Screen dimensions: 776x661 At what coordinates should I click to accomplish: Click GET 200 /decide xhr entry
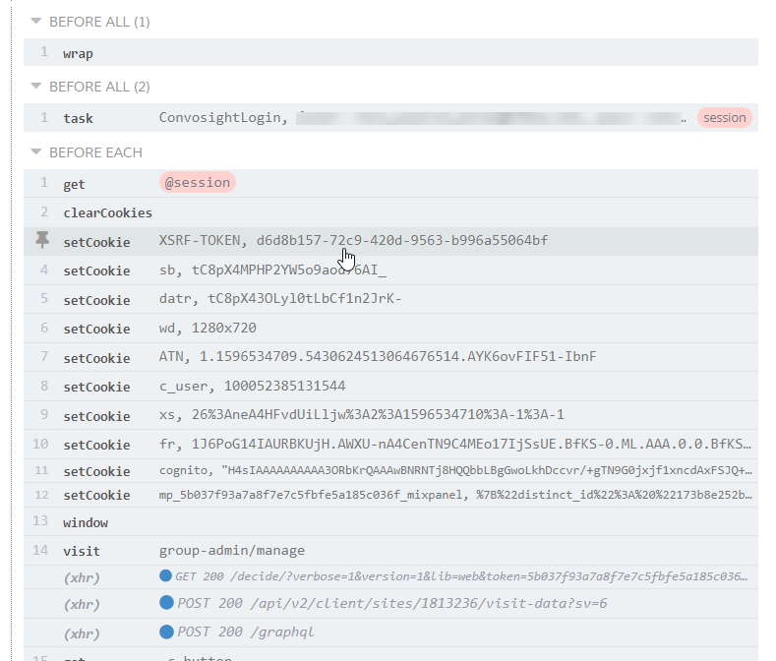coord(390,576)
